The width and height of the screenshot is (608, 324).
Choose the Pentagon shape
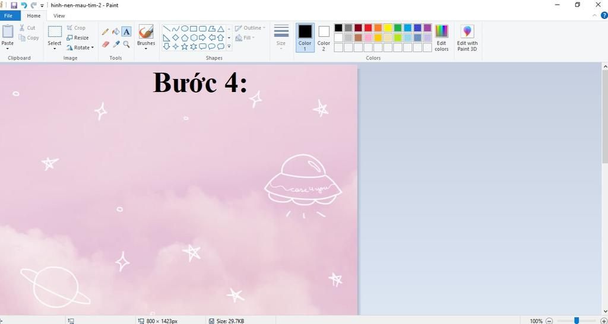(x=185, y=37)
